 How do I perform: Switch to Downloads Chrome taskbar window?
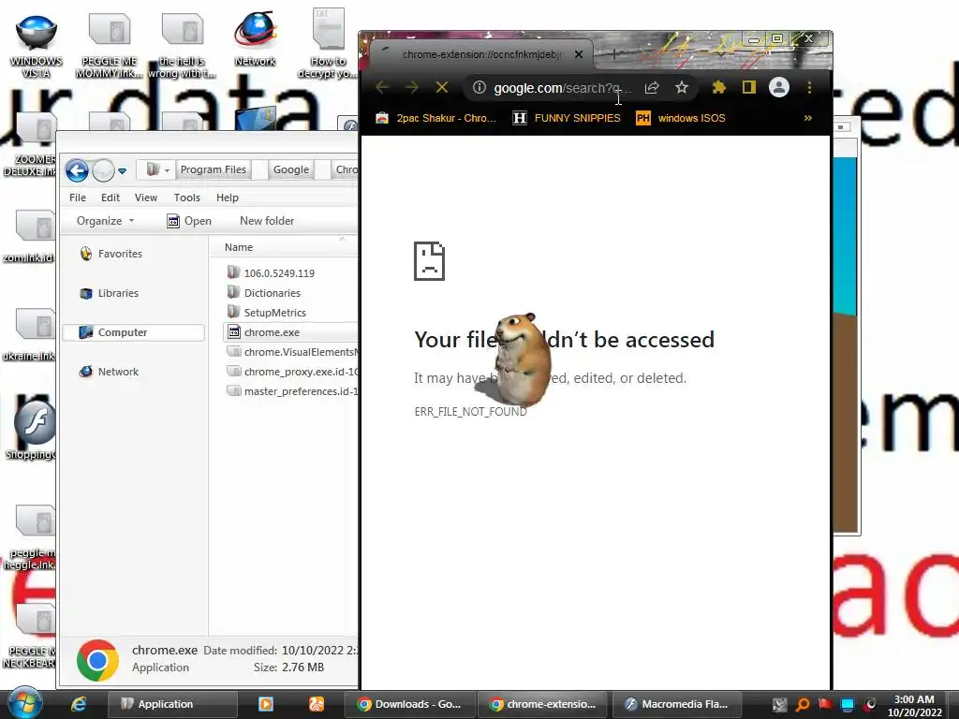(408, 704)
